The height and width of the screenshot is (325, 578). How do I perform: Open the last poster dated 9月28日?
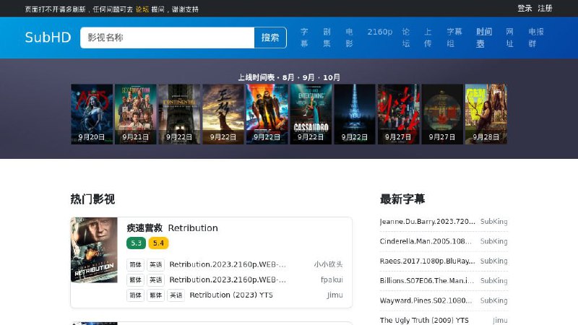486,114
